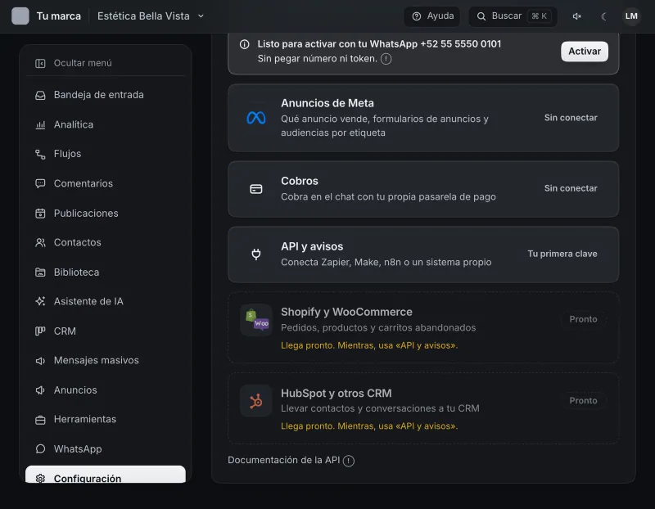Click 'Llega pronto' note under HubSpot card
Image resolution: width=655 pixels, height=509 pixels.
tap(369, 426)
